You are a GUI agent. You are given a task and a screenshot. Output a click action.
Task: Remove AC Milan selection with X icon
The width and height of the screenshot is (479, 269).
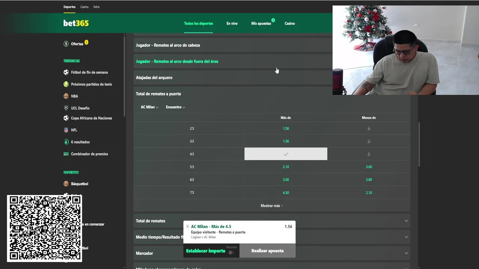click(187, 226)
